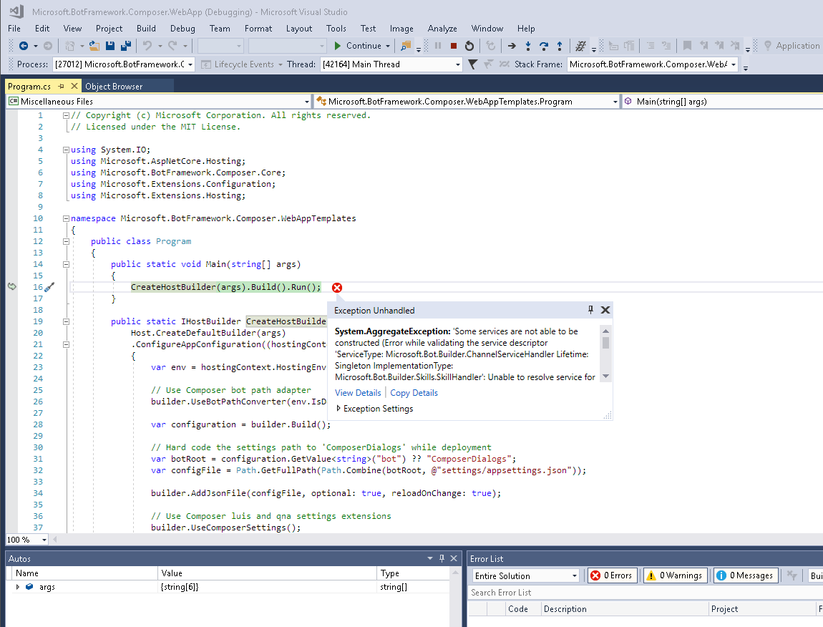The image size is (823, 627).
Task: Click the Save All icon in the toolbar
Action: tap(125, 45)
